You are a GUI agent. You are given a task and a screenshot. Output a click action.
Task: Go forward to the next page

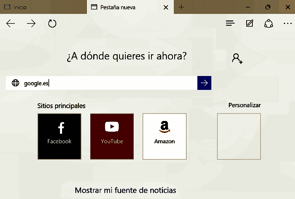point(31,24)
